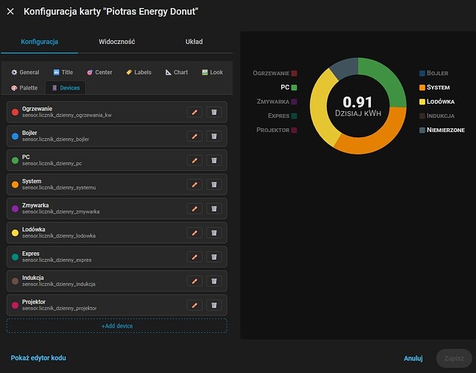Delete the PC device entry
This screenshot has height=373, width=476.
(214, 160)
